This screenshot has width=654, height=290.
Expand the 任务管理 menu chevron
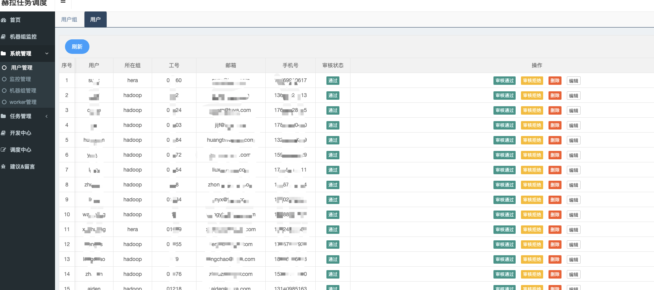tap(47, 116)
